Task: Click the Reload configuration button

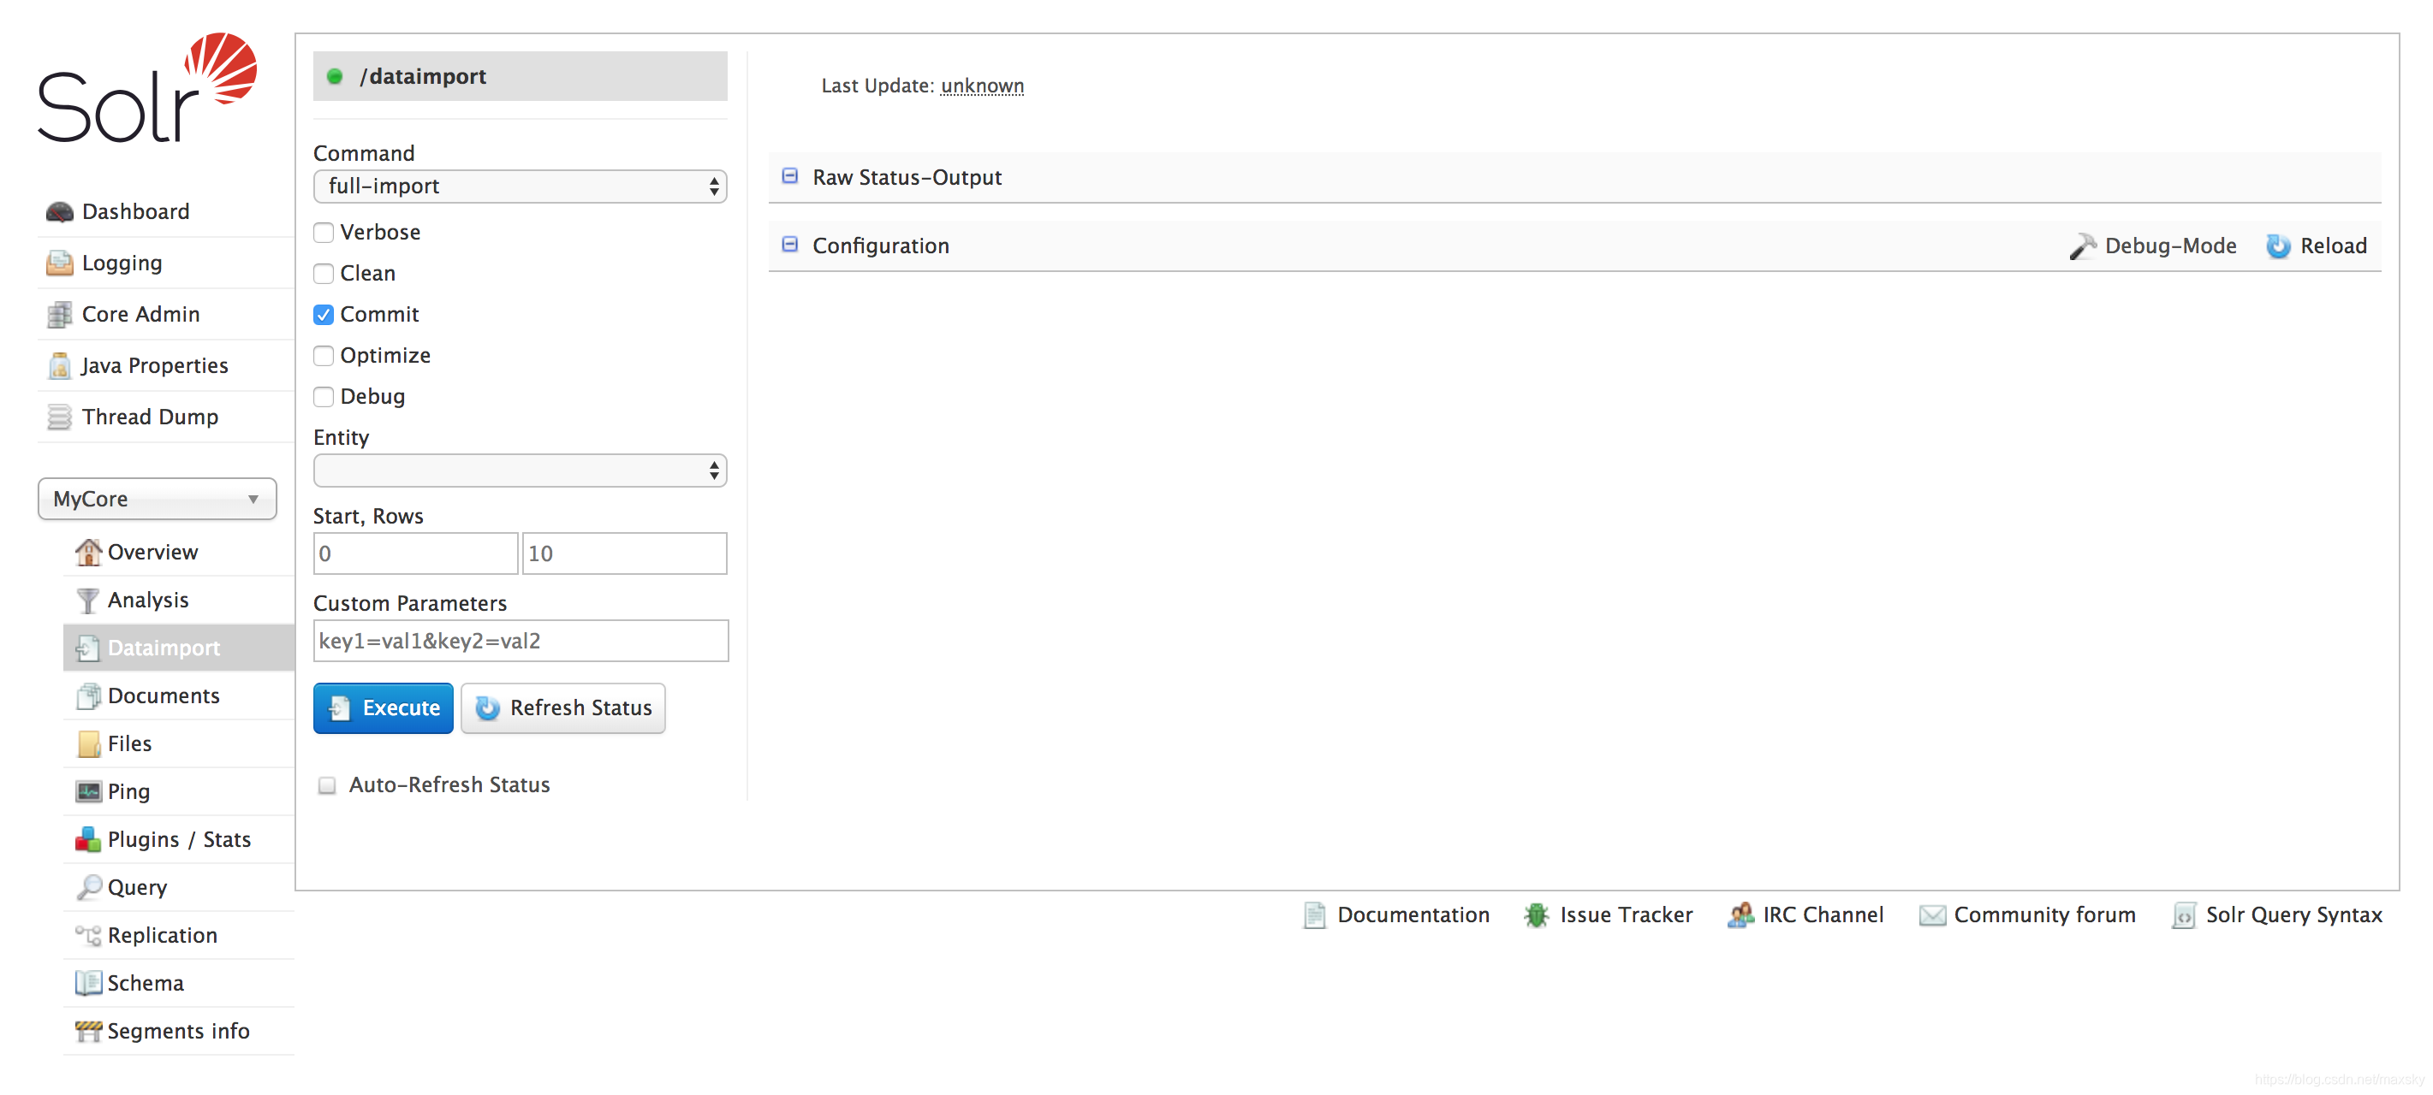Action: click(x=2318, y=245)
